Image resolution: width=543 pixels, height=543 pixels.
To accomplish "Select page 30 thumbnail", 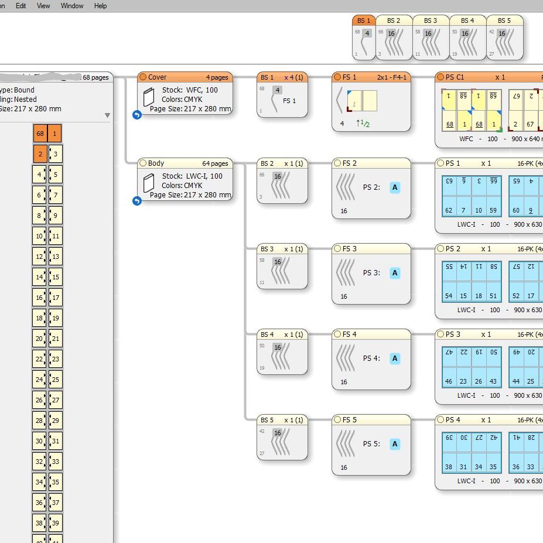I will coord(39,441).
